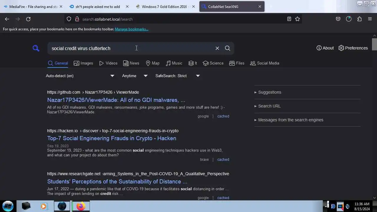Switch to the Map category

tap(153, 63)
